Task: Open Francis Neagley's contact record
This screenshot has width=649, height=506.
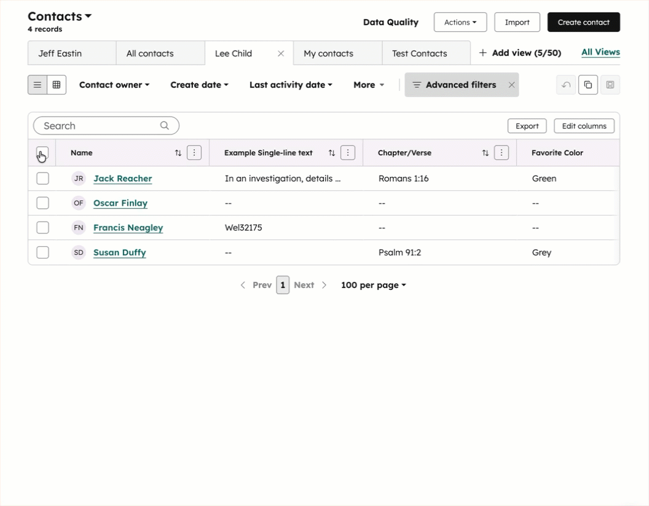Action: pos(128,227)
